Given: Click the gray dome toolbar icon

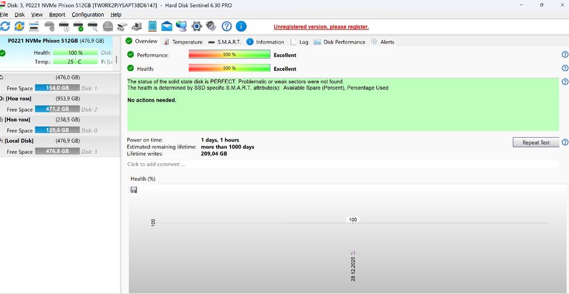Looking at the screenshot, I should 108,26.
